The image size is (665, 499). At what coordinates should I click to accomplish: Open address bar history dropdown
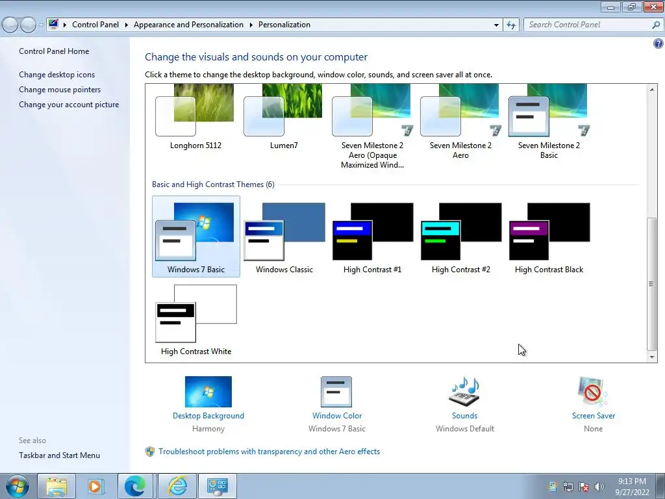click(x=496, y=25)
